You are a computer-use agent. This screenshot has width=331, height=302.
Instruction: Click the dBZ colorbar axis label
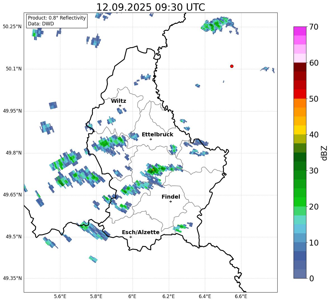coord(324,153)
